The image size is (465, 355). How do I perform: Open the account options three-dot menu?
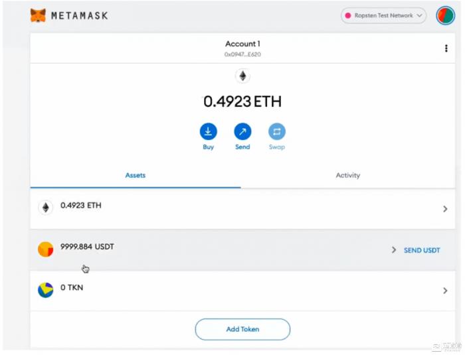click(446, 48)
